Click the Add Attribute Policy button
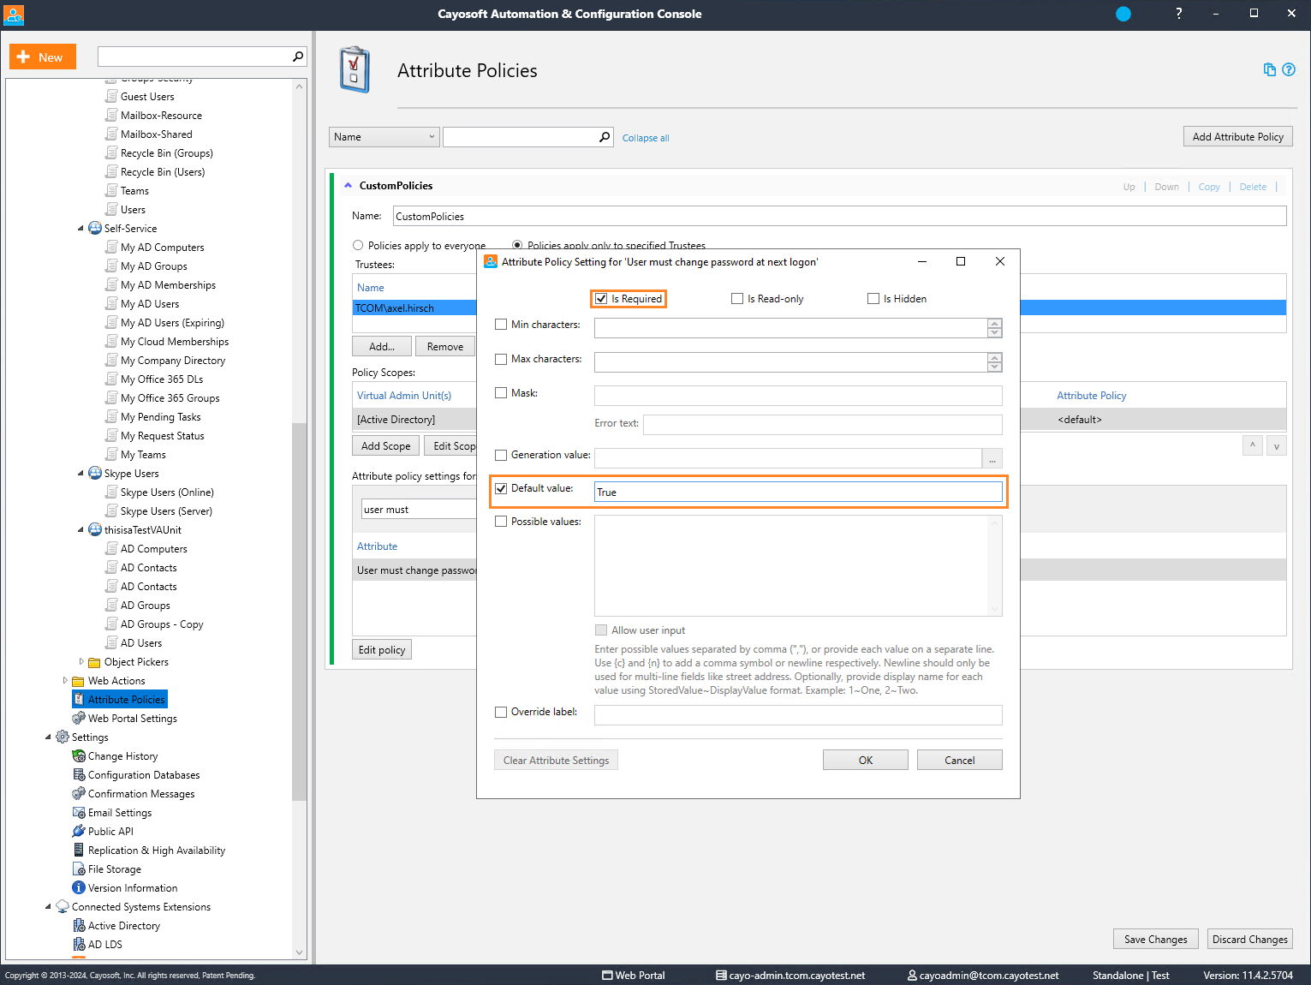This screenshot has height=985, width=1311. tap(1237, 137)
